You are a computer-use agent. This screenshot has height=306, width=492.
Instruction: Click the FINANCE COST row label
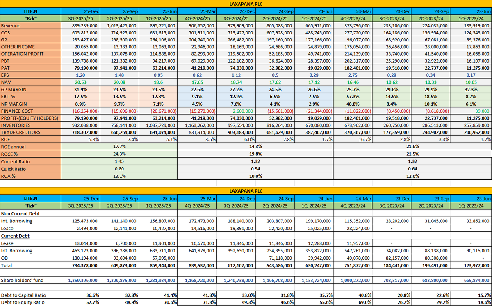tap(31, 111)
